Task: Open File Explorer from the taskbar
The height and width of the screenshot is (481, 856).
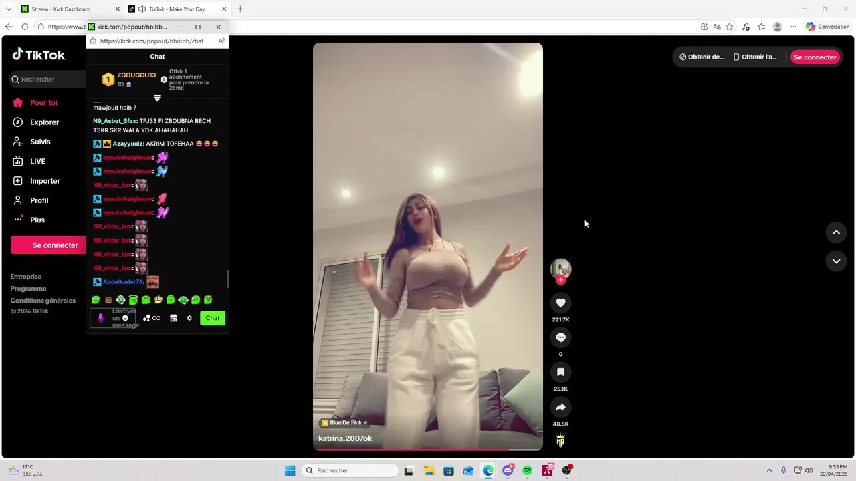Action: pos(429,470)
